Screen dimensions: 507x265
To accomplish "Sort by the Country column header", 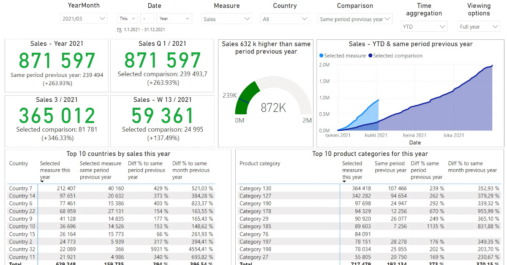I will (19, 164).
